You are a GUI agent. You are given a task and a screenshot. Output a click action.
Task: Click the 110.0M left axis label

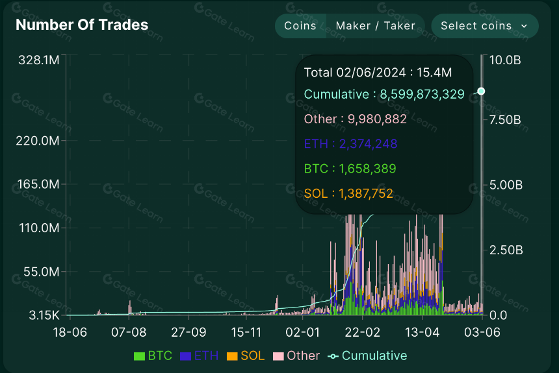coord(39,228)
